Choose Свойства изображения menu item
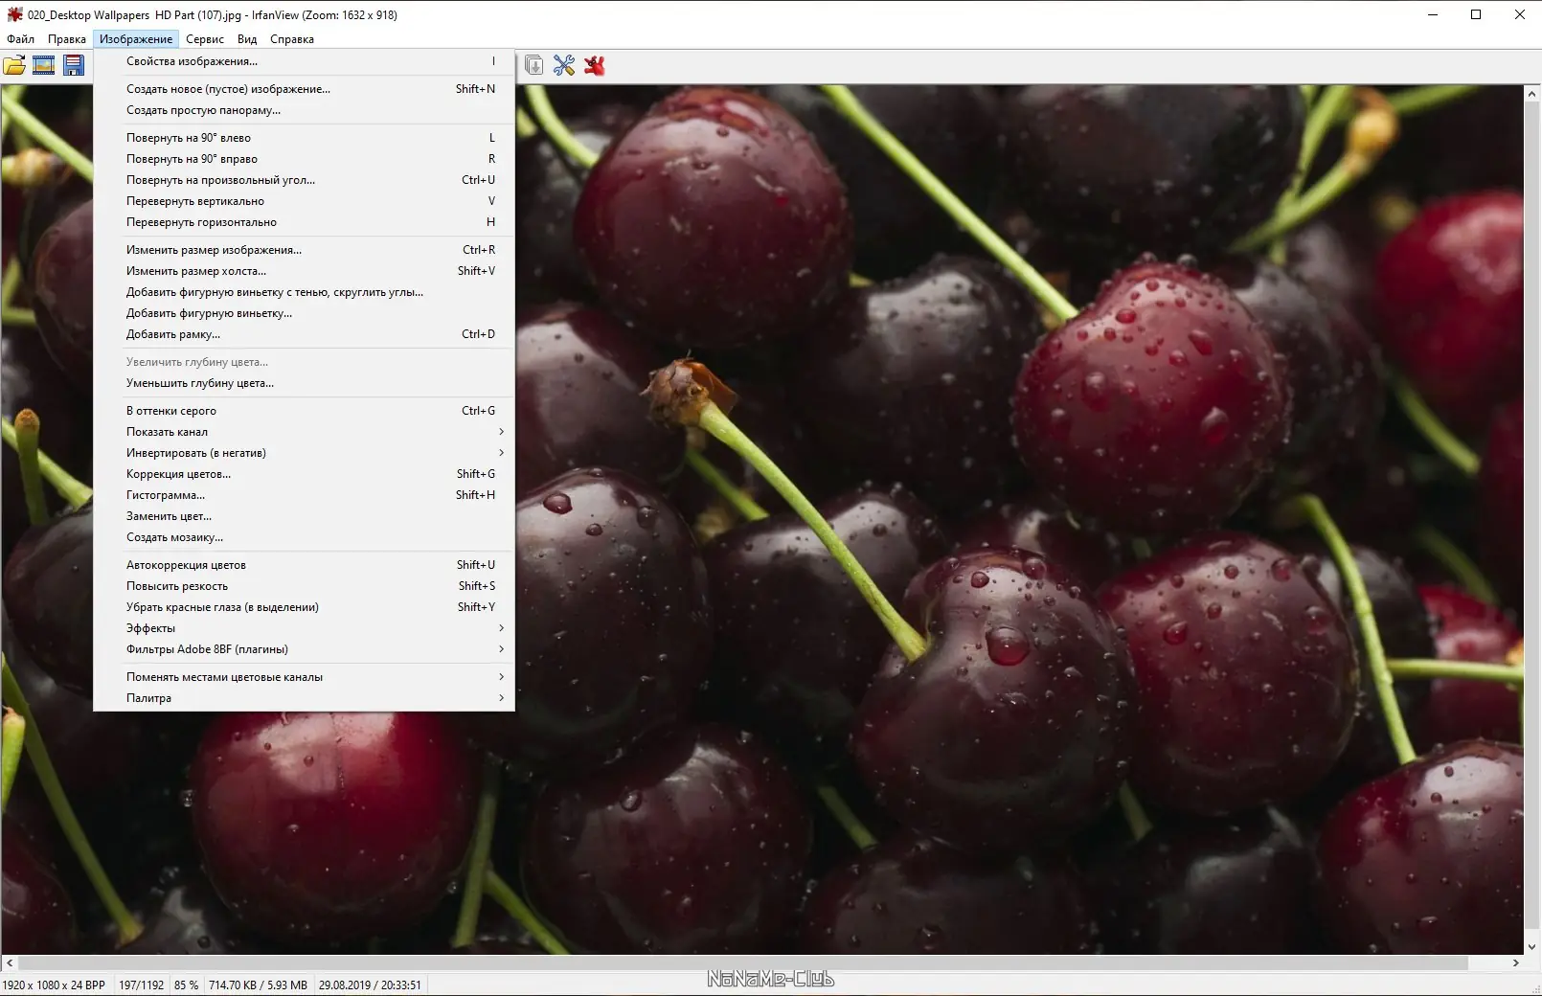 point(304,61)
